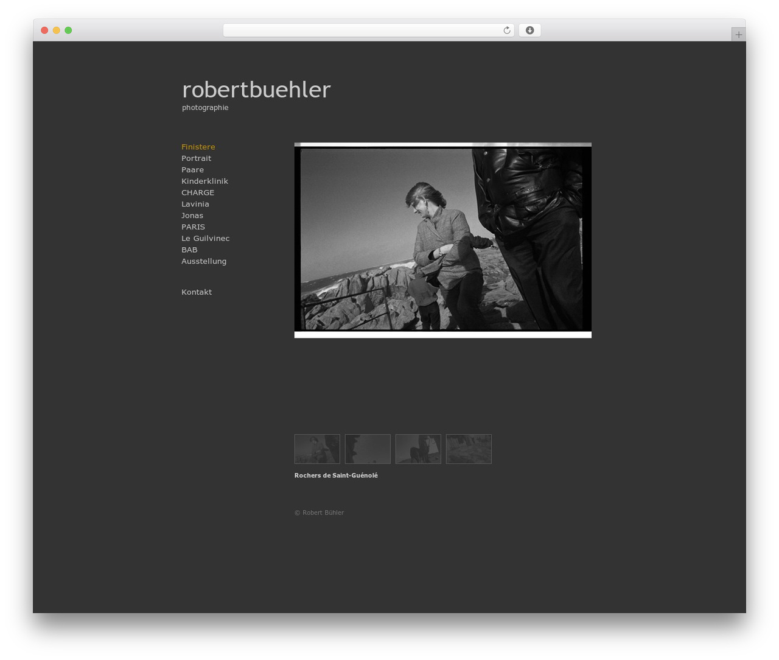Screen dimensions: 779x660
Task: Click the main black-and-white photograph
Action: pyautogui.click(x=443, y=240)
